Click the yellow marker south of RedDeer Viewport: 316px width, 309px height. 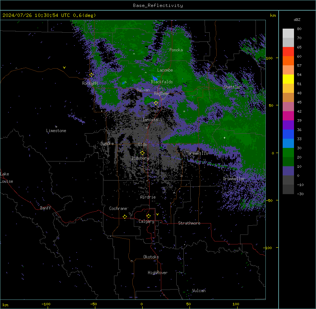pyautogui.click(x=156, y=103)
